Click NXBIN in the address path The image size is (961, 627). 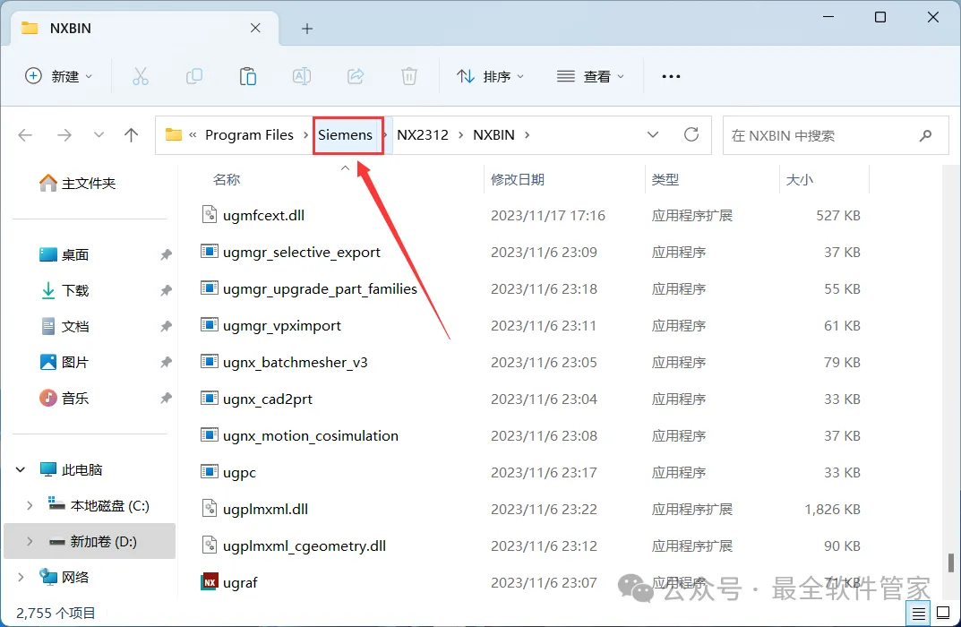(493, 135)
